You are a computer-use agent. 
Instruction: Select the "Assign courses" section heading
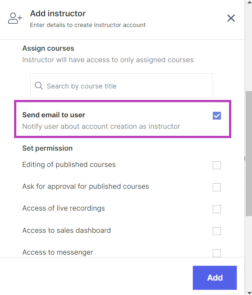pyautogui.click(x=48, y=48)
